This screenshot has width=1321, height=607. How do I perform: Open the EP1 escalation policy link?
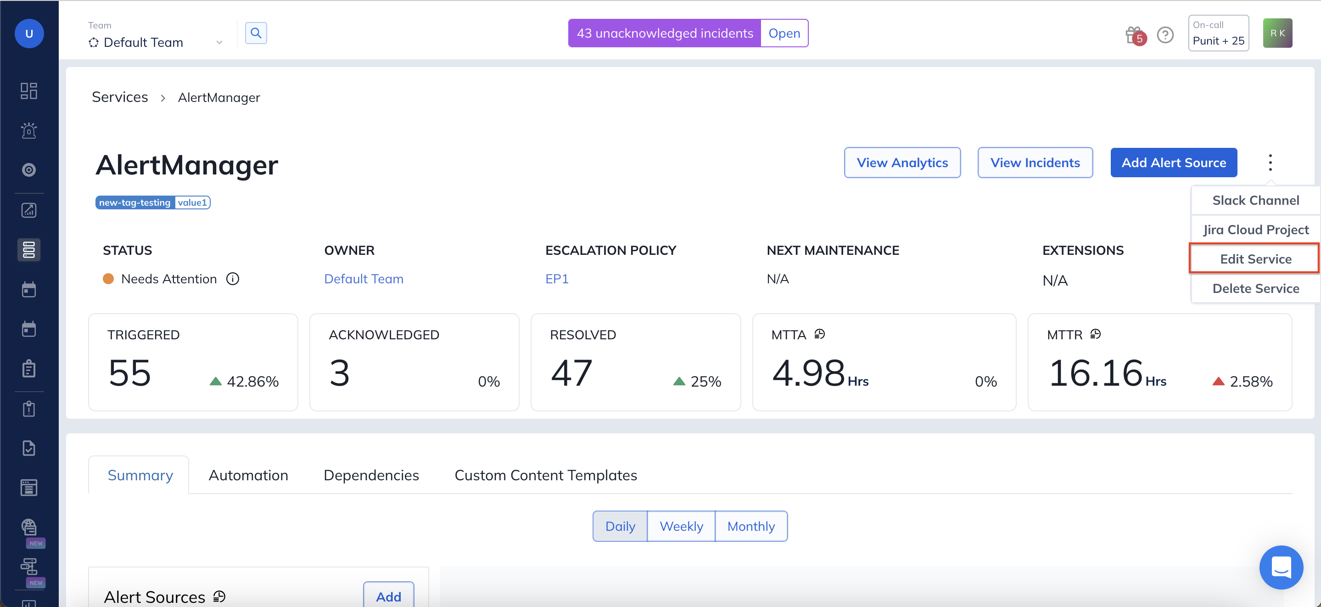556,279
